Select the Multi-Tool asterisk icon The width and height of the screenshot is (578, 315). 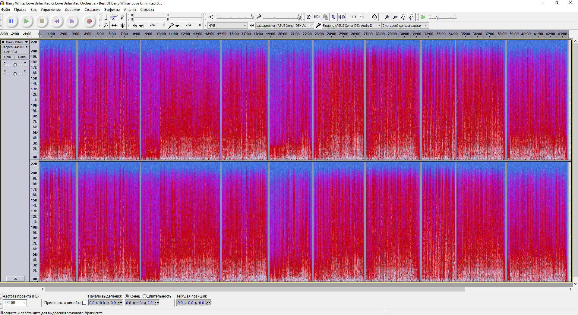point(122,26)
